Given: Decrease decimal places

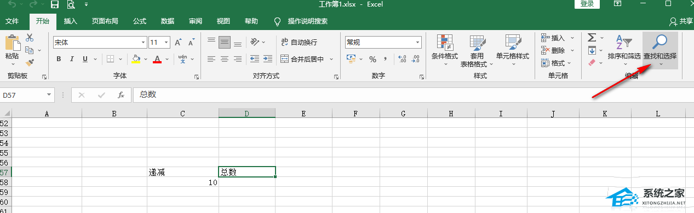Looking at the screenshot, I should 416,59.
